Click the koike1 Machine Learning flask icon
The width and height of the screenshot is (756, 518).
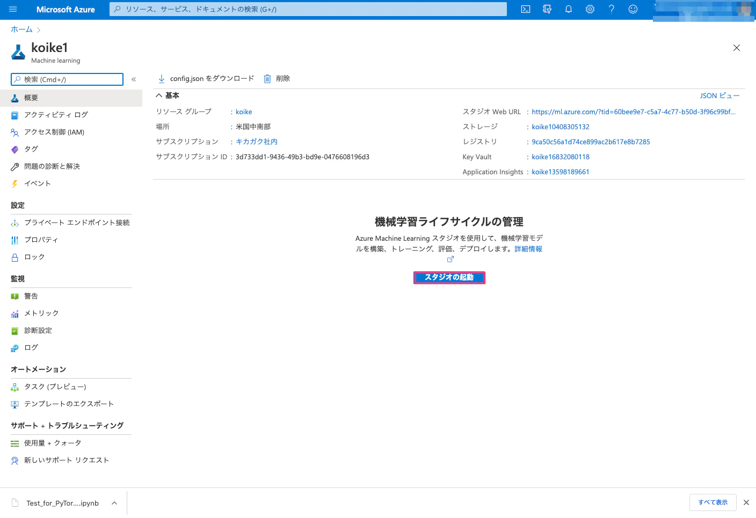(x=18, y=52)
